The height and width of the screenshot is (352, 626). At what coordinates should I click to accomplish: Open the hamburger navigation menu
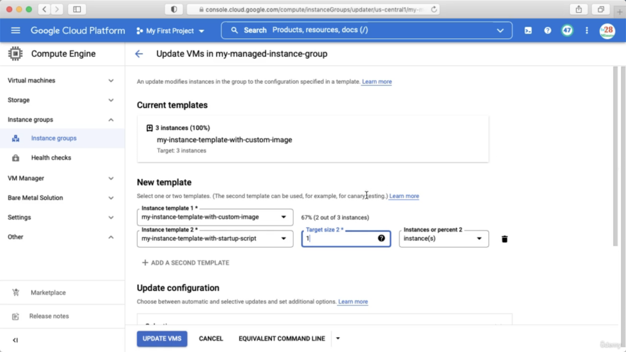15,30
